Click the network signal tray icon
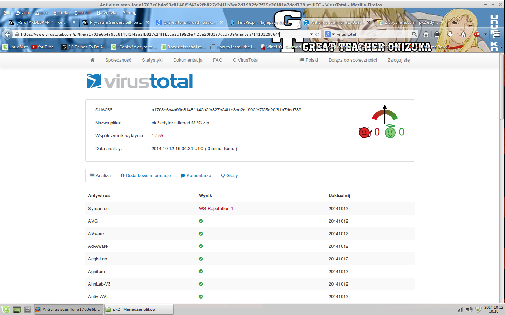Screen dimensions: 505x315 pos(460,309)
